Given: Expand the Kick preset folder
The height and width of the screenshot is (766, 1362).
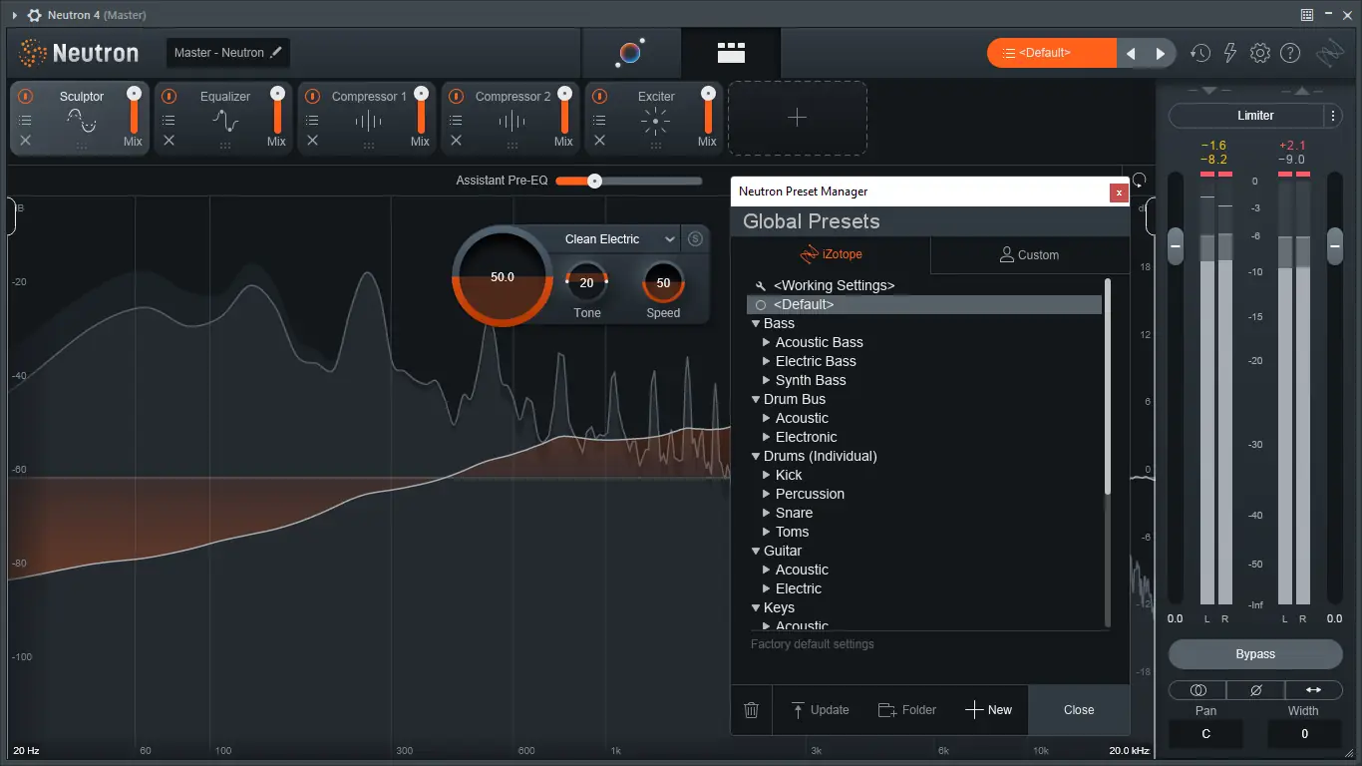Looking at the screenshot, I should tap(767, 475).
